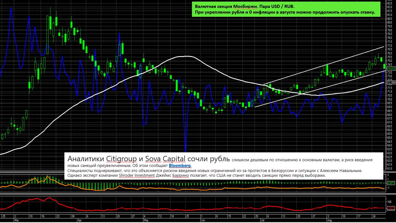Click the 100 level on red oscillator scale
The height and width of the screenshot is (223, 396).
[390, 201]
